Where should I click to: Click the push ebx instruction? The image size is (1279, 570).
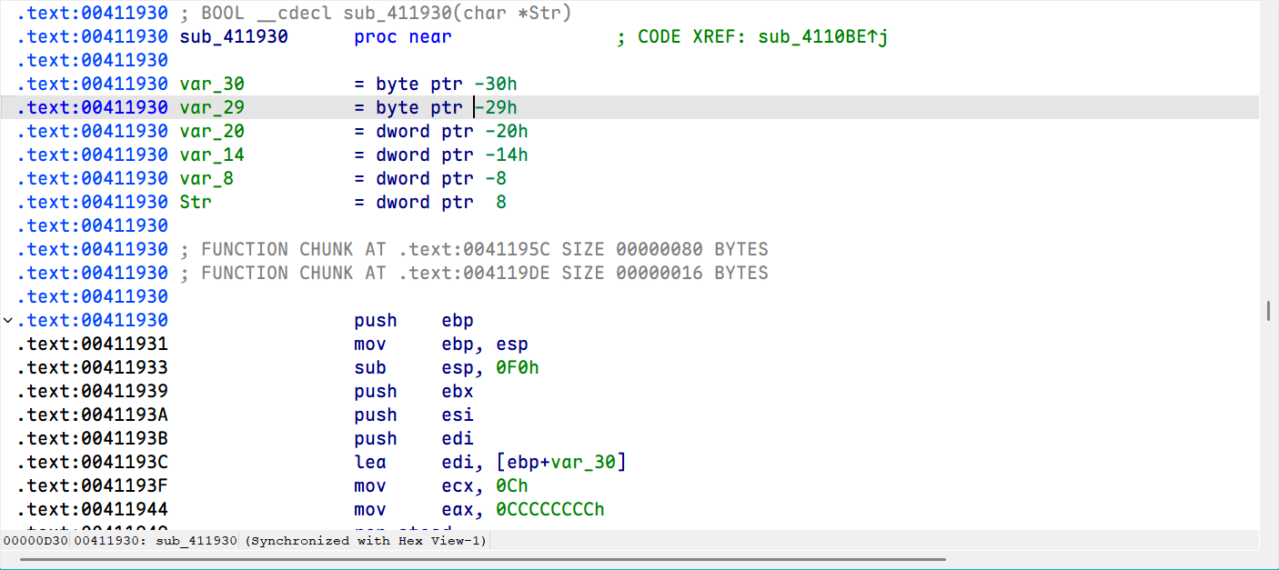[414, 391]
